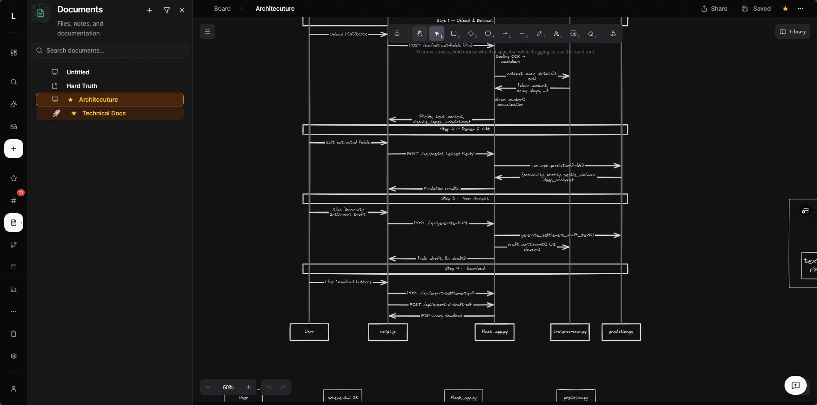The width and height of the screenshot is (817, 405).
Task: Toggle the canvas lock icon
Action: coord(397,33)
